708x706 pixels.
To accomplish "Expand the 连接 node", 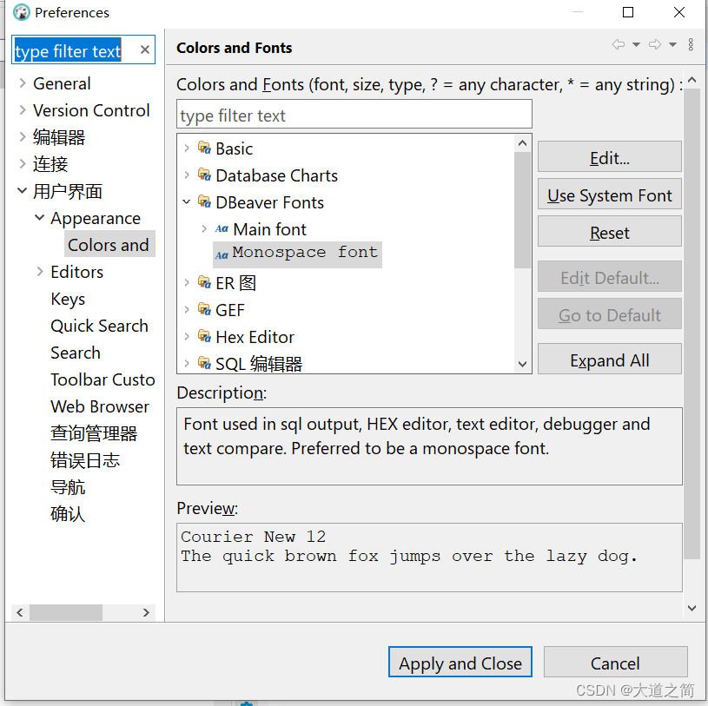I will 22,163.
